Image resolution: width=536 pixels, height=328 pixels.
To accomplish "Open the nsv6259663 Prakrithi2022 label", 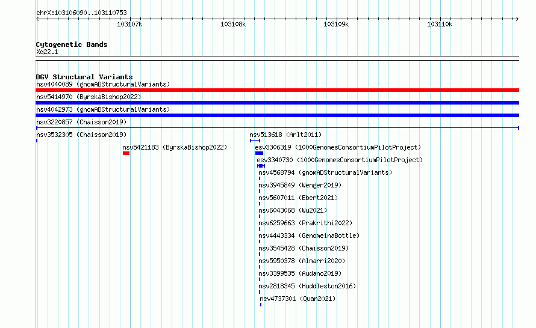I will tap(305, 223).
